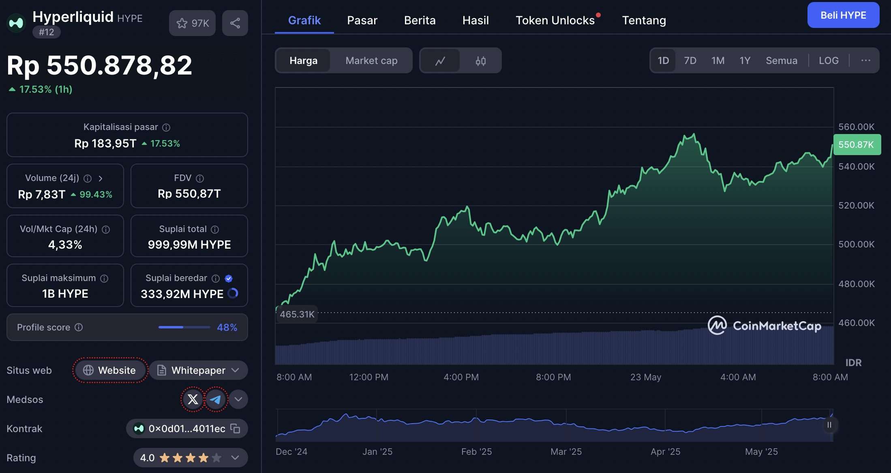Image resolution: width=891 pixels, height=473 pixels.
Task: Click info icon beside FDV
Action: tap(200, 179)
